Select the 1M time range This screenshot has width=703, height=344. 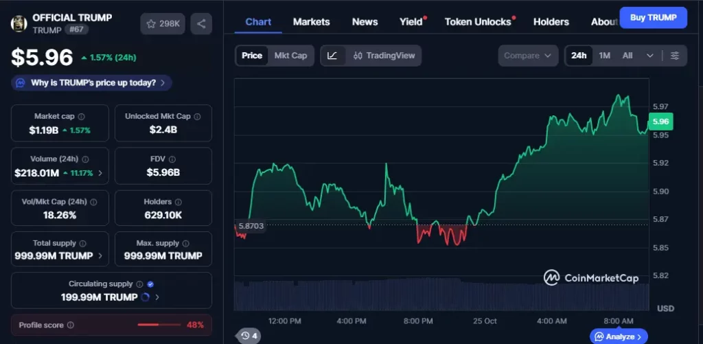[x=604, y=56]
